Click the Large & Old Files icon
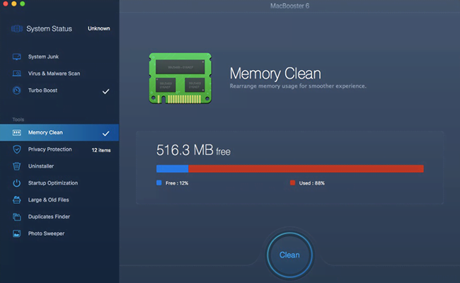 pos(17,200)
